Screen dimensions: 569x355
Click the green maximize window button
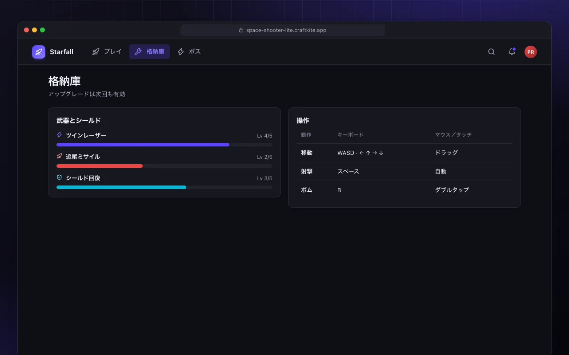[x=43, y=30]
